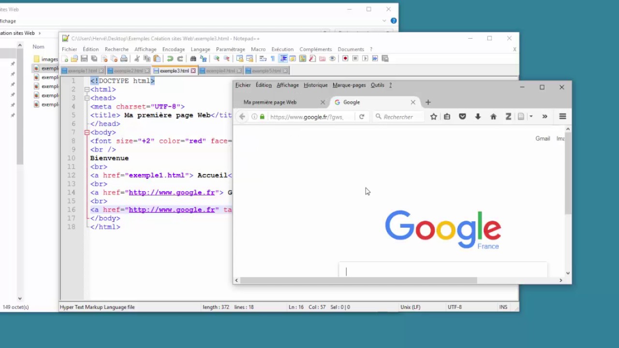This screenshot has height=348, width=619.
Task: Click the Open file icon in Notepad++
Action: 74,58
